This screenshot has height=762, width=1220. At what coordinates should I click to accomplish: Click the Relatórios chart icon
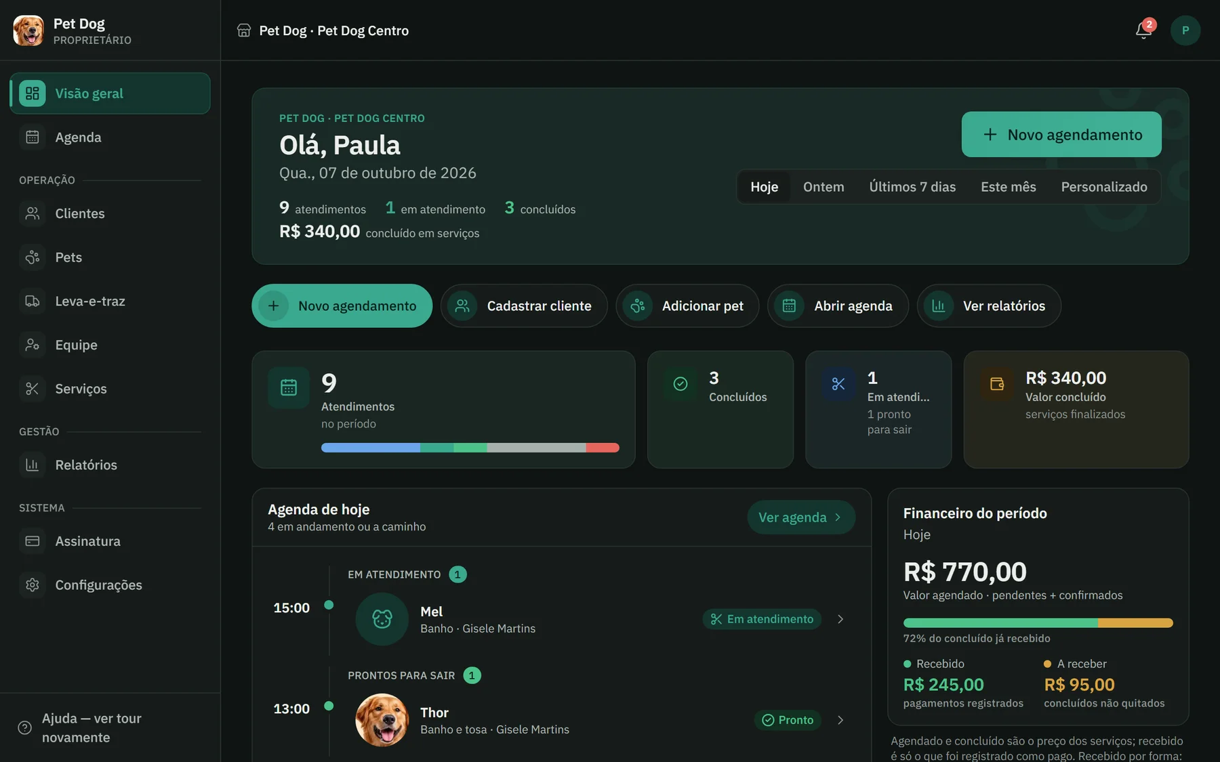(x=32, y=465)
